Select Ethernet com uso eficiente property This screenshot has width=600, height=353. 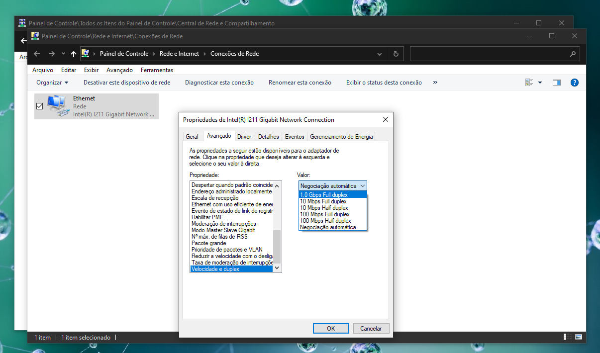pos(232,204)
